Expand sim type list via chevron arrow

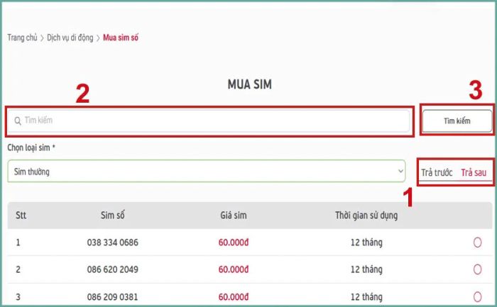point(400,171)
